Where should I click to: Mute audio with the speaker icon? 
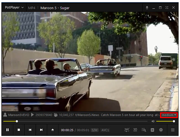(x=153, y=121)
